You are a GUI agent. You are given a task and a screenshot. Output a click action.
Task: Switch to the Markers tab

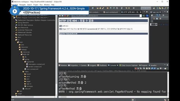coord(63,65)
